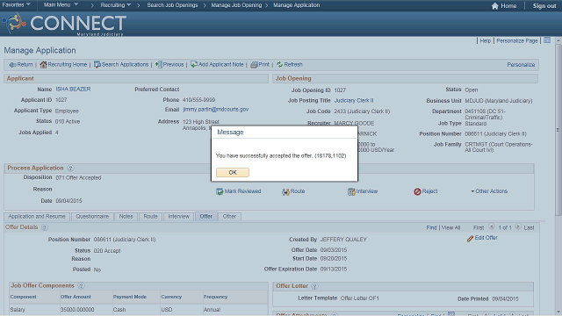Click the Interview calendar icon

pyautogui.click(x=351, y=191)
